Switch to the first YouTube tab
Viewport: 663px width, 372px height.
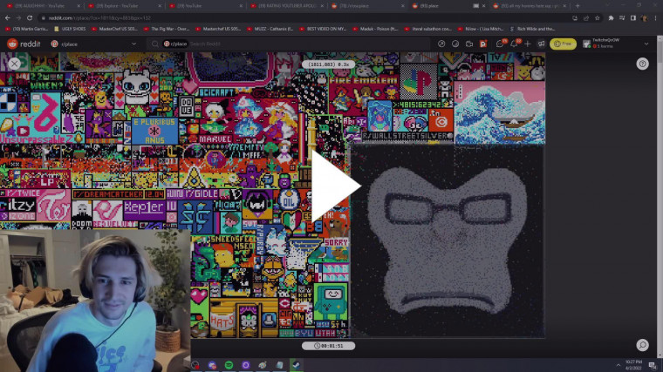pyautogui.click(x=42, y=6)
